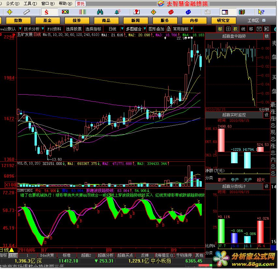Click the blue round info icon
The image size is (278, 269).
point(188,12)
